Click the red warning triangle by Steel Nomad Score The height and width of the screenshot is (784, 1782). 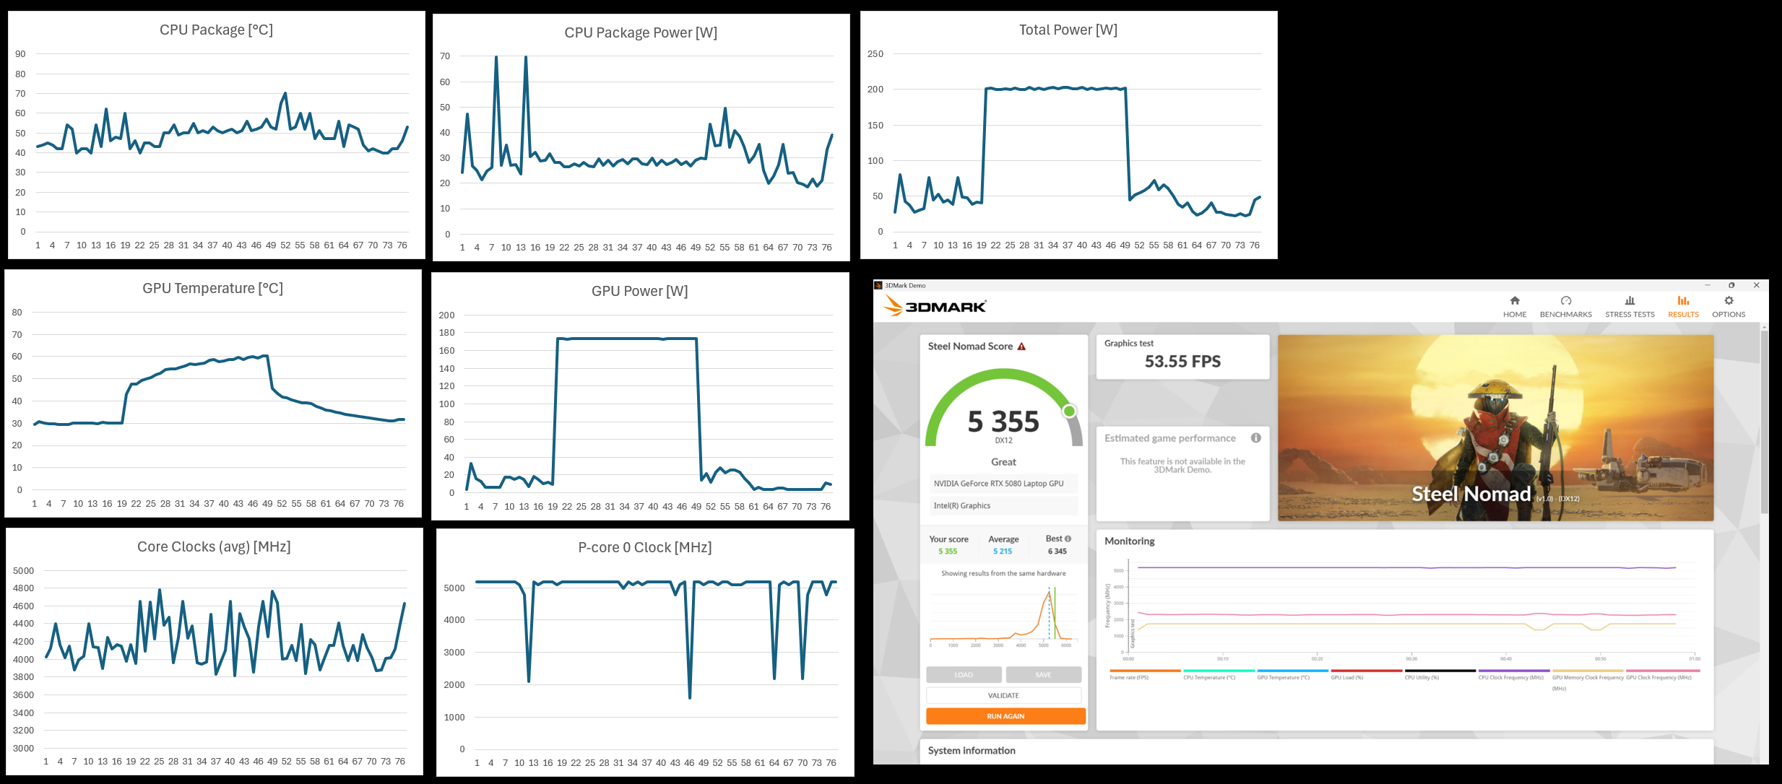click(1021, 347)
